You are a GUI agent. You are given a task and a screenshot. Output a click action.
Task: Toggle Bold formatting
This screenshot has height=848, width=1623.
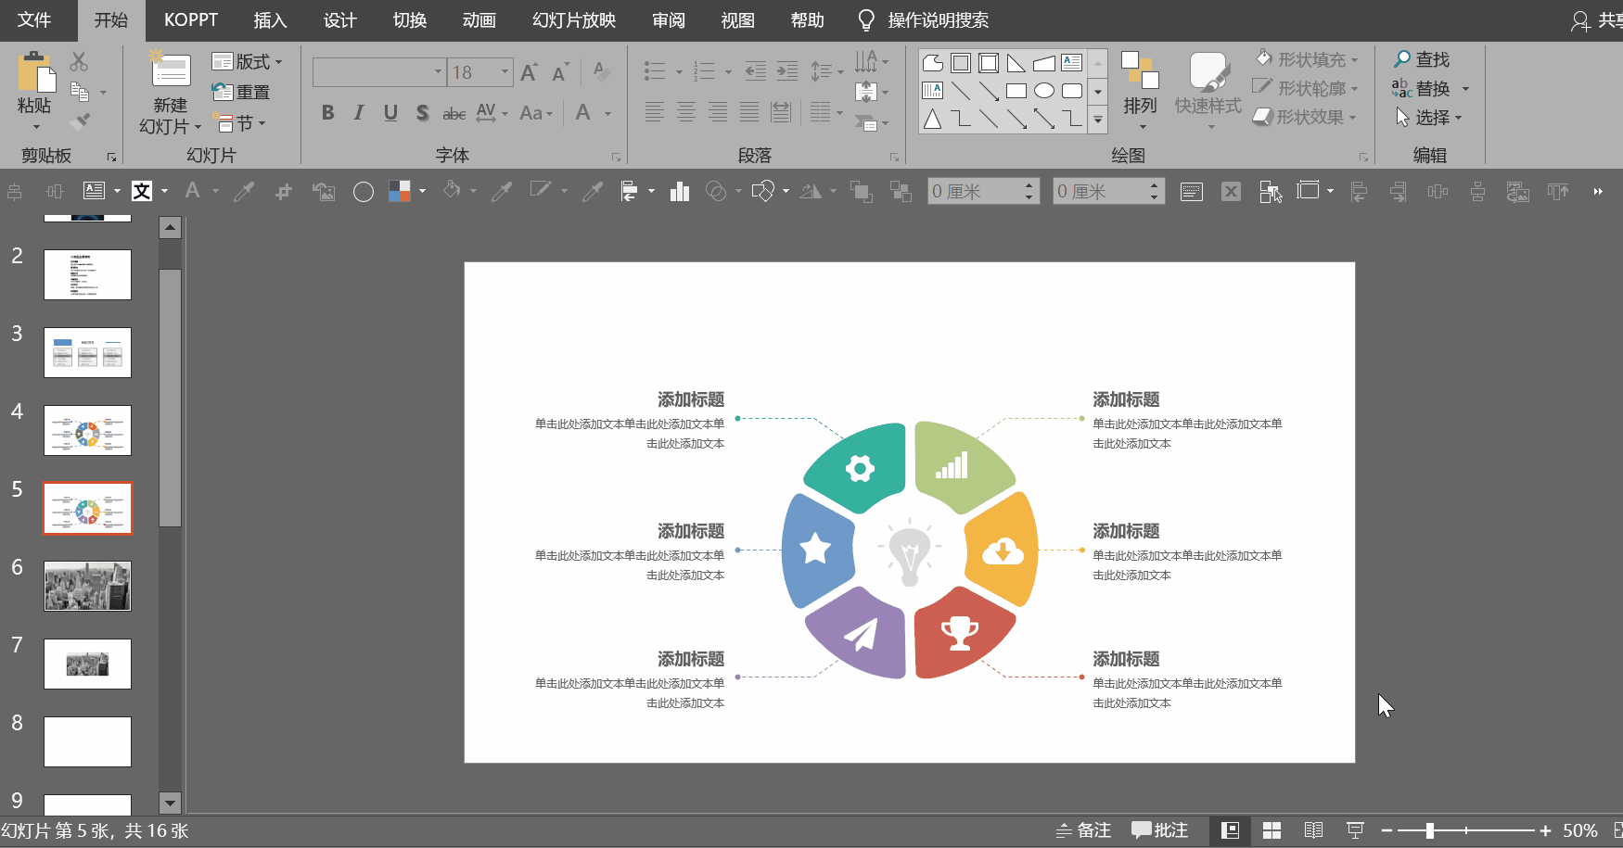(327, 113)
